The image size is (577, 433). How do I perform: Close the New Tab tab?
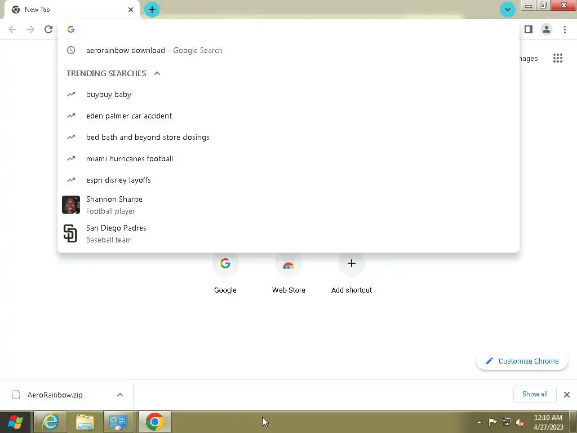tap(131, 10)
